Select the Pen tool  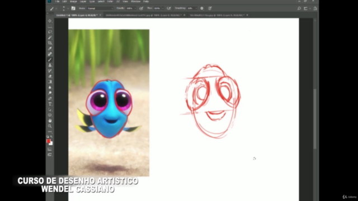[50, 98]
